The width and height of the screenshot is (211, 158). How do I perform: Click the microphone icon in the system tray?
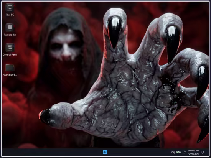point(185,152)
